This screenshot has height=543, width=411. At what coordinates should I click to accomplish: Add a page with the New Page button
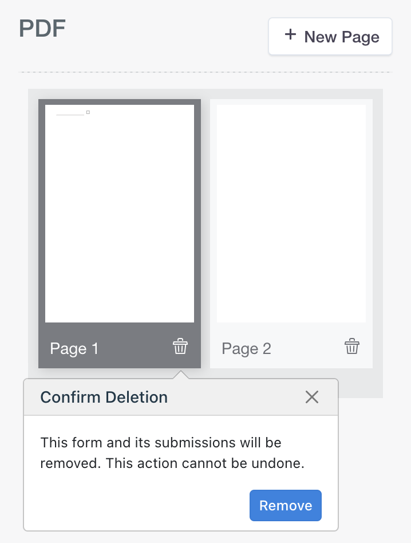pyautogui.click(x=330, y=37)
